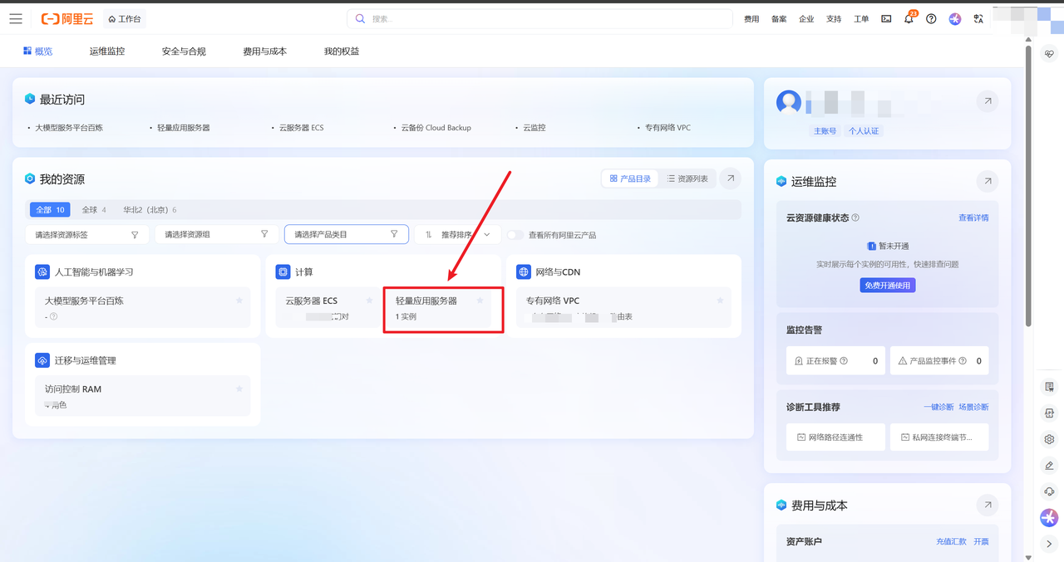Image resolution: width=1064 pixels, height=562 pixels.
Task: Open the Cloud Shell terminal icon
Action: [886, 18]
